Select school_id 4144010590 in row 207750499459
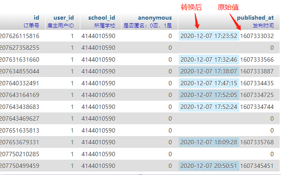The width and height of the screenshot is (281, 175). tap(98, 166)
